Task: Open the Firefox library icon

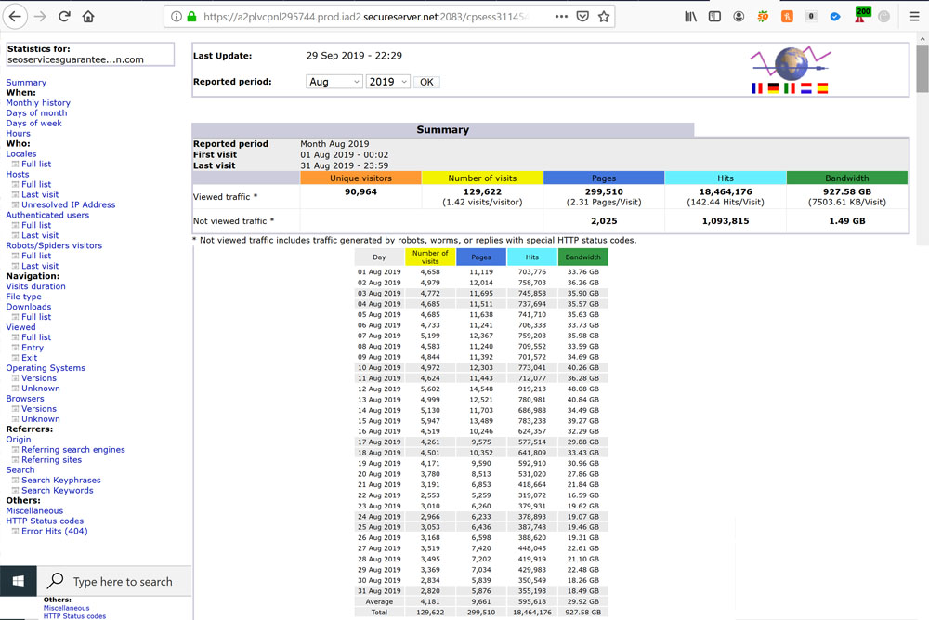Action: click(690, 17)
